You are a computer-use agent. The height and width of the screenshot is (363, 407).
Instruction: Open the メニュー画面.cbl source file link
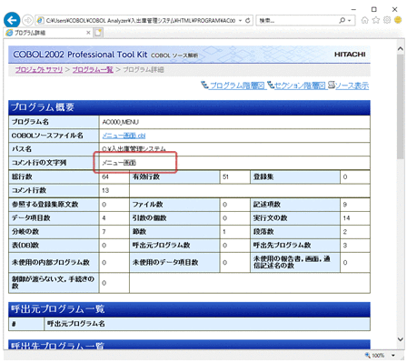pos(124,136)
